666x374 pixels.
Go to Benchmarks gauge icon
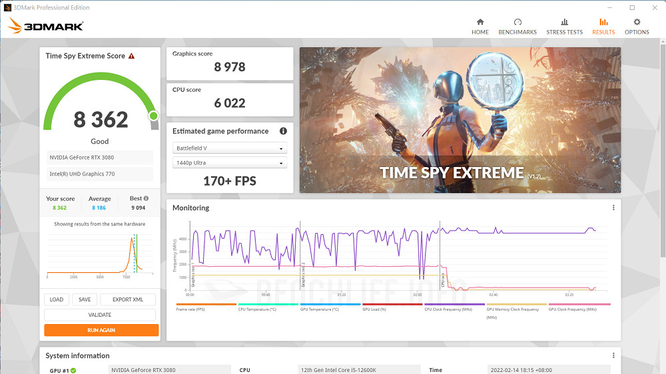click(517, 22)
